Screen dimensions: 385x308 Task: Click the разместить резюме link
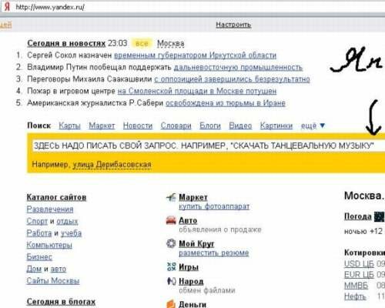pyautogui.click(x=214, y=253)
